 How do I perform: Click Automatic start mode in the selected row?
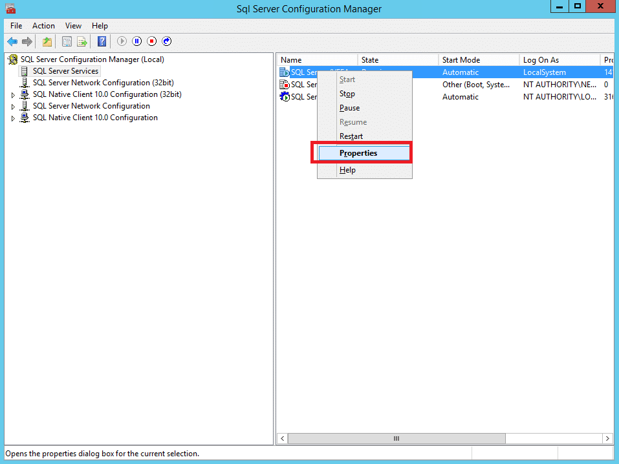pos(461,72)
